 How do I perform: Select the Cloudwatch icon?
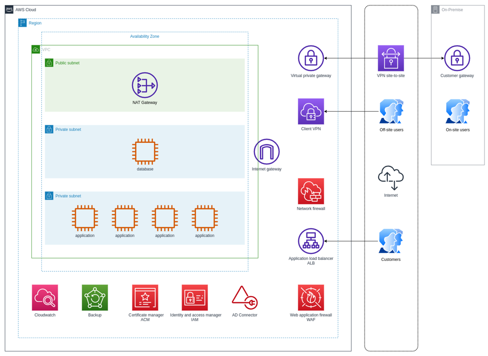[x=45, y=298]
